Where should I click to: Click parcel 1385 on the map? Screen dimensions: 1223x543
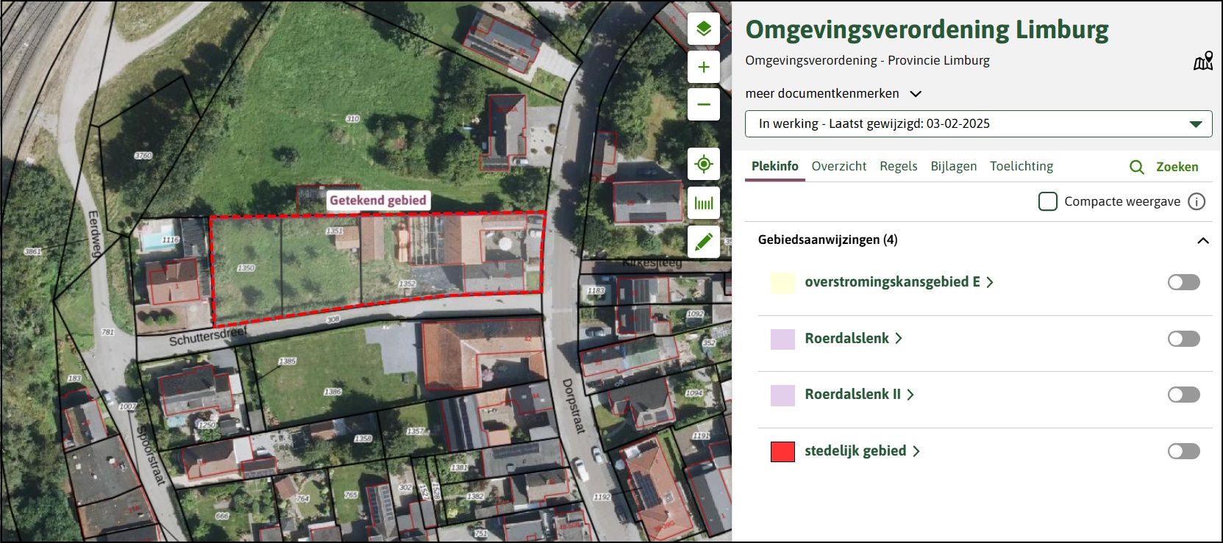point(288,361)
